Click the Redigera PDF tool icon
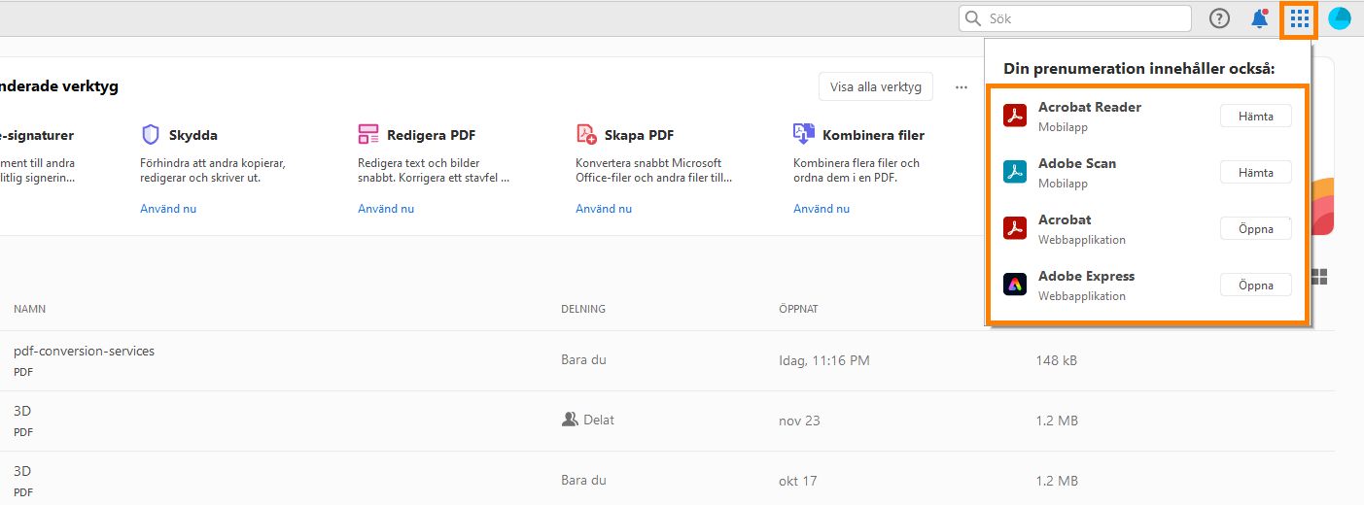Screen dimensions: 1364x505 click(368, 134)
